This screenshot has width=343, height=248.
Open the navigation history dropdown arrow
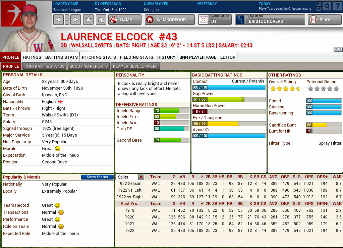pos(66,19)
